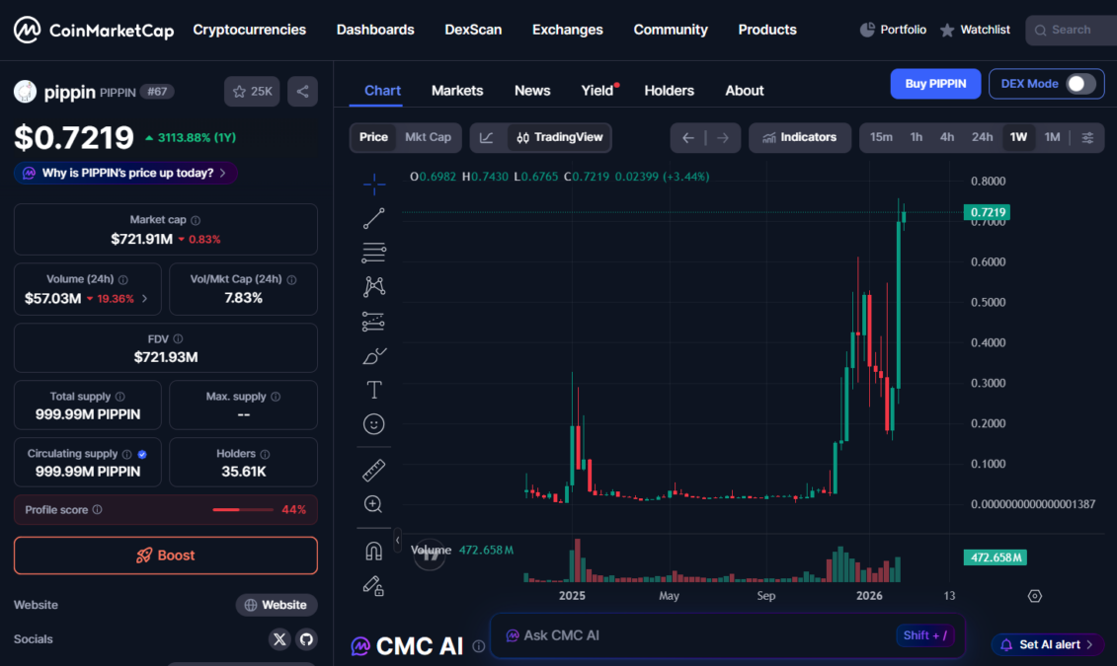Switch to the Chart tab
Image resolution: width=1117 pixels, height=666 pixels.
382,91
